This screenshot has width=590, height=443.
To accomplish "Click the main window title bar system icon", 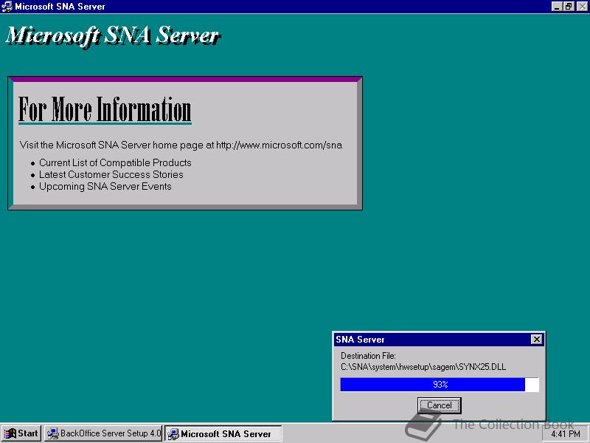I will click(x=7, y=7).
